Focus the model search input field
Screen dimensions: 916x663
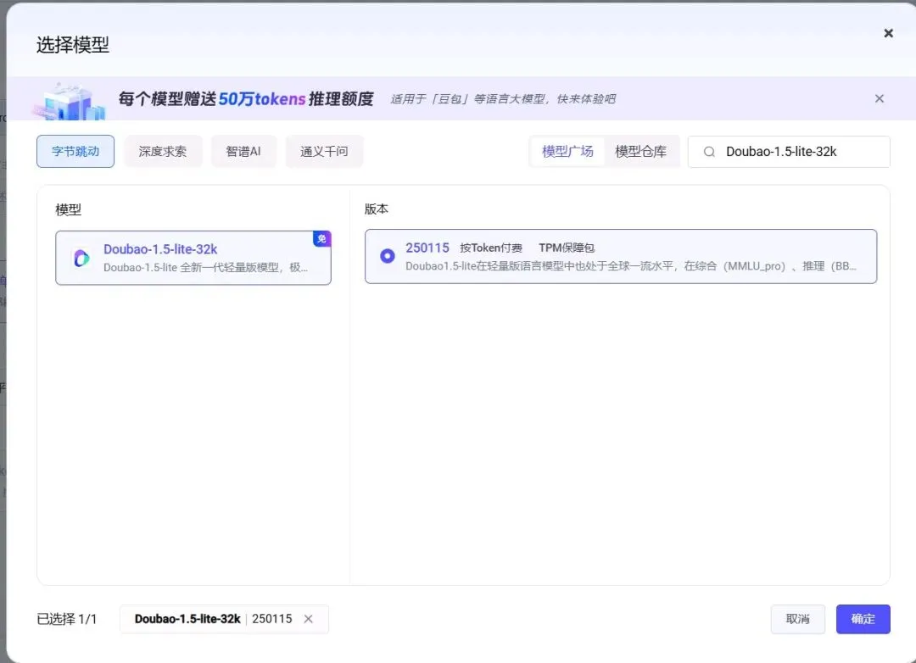(x=789, y=152)
